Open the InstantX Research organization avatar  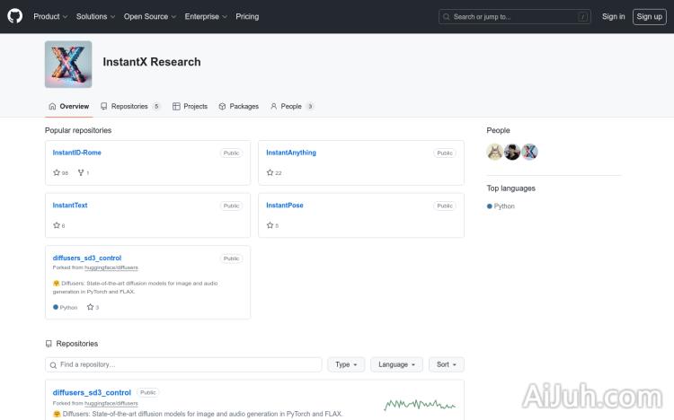68,65
